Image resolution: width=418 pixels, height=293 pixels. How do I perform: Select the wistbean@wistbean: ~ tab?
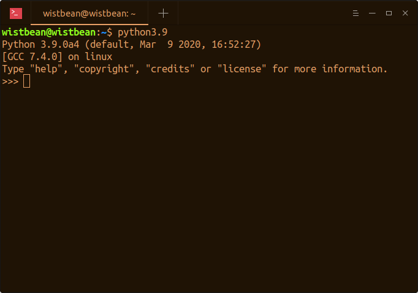pos(89,13)
